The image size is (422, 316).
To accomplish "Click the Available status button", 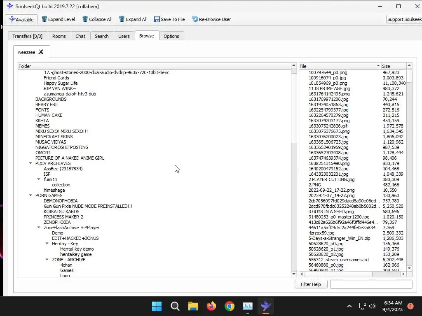I will click(21, 19).
